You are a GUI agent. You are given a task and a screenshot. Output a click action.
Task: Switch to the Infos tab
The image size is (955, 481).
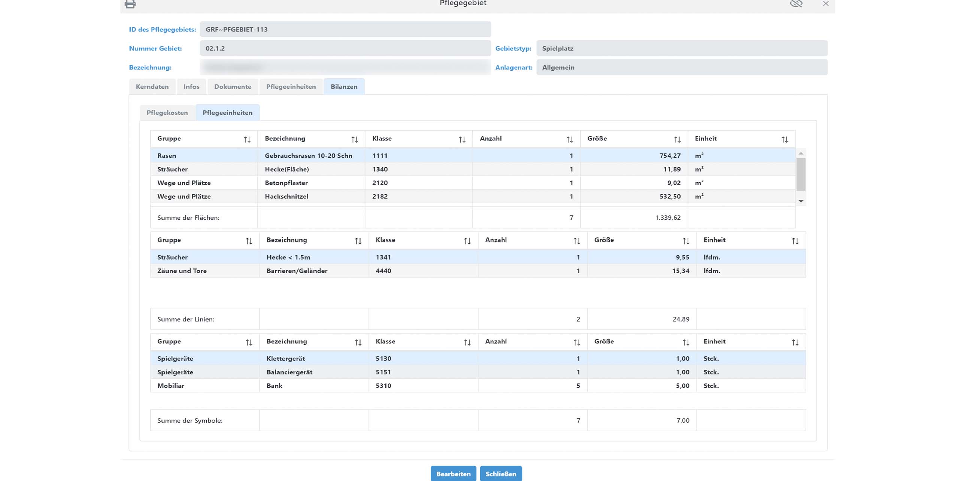click(x=191, y=86)
